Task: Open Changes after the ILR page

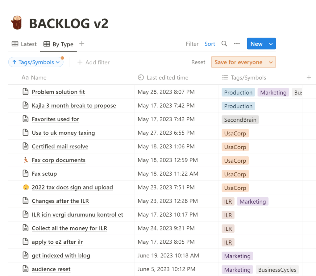Action: click(60, 201)
